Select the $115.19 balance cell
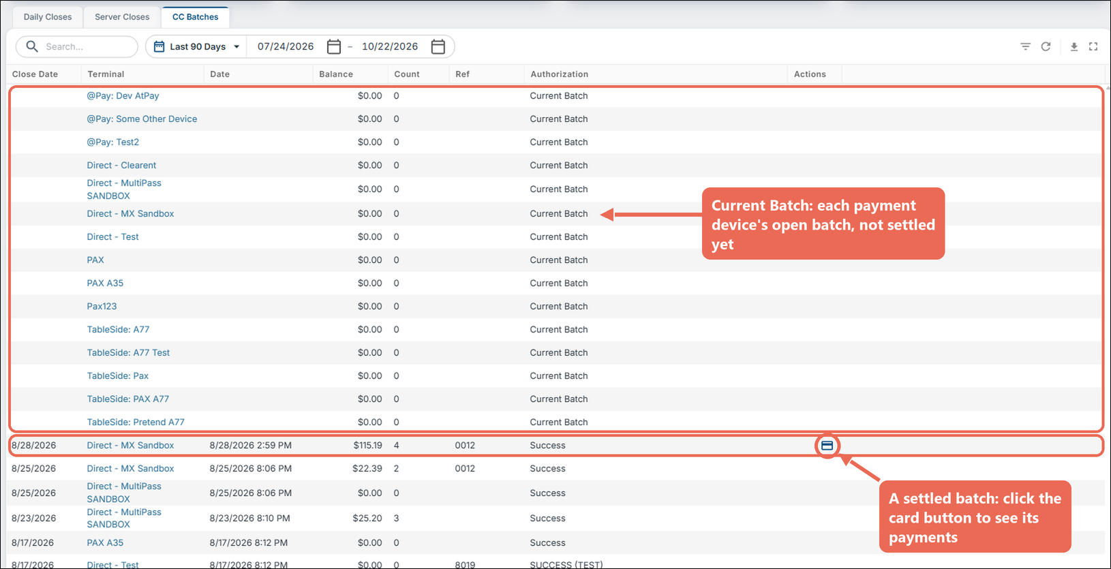 tap(367, 446)
